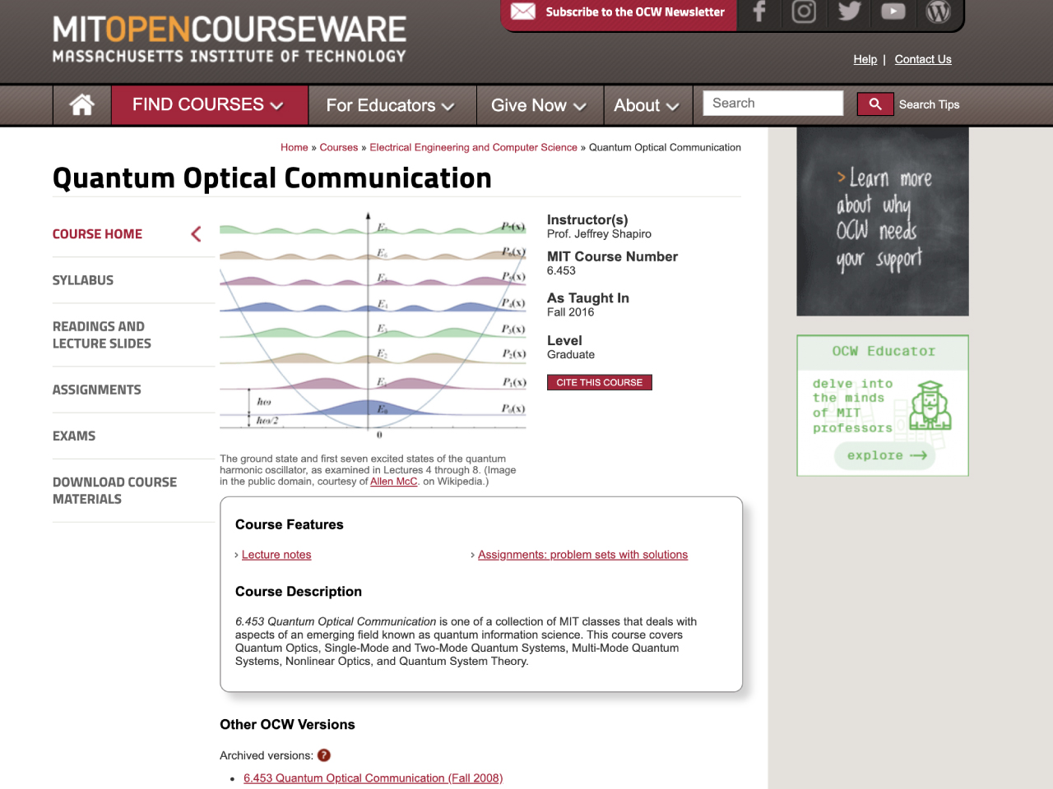Open the Contact Us link
Image resolution: width=1053 pixels, height=789 pixels.
click(923, 59)
